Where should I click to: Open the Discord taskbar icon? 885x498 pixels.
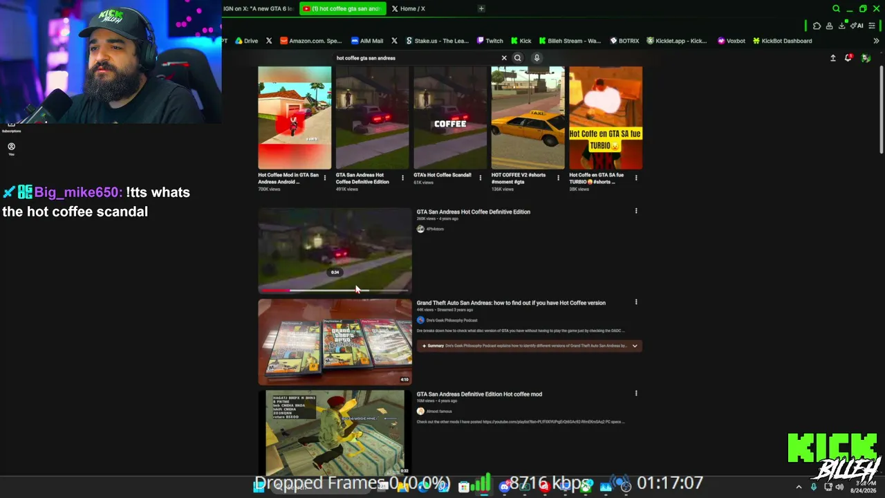point(504,486)
